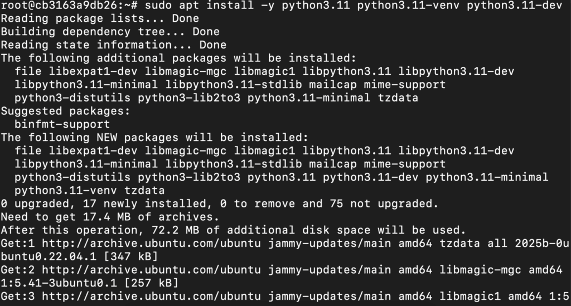Click the 'Need to get 17.4 MB' line
The height and width of the screenshot is (306, 571).
(110, 216)
